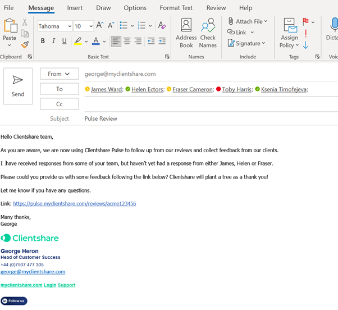
Task: Open the Link dropdown
Action: coord(252,33)
